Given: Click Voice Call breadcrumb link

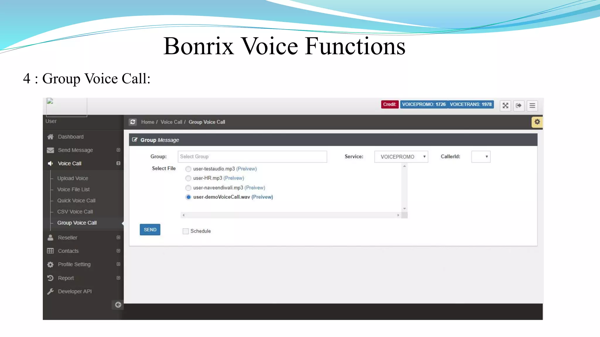Looking at the screenshot, I should (x=171, y=122).
